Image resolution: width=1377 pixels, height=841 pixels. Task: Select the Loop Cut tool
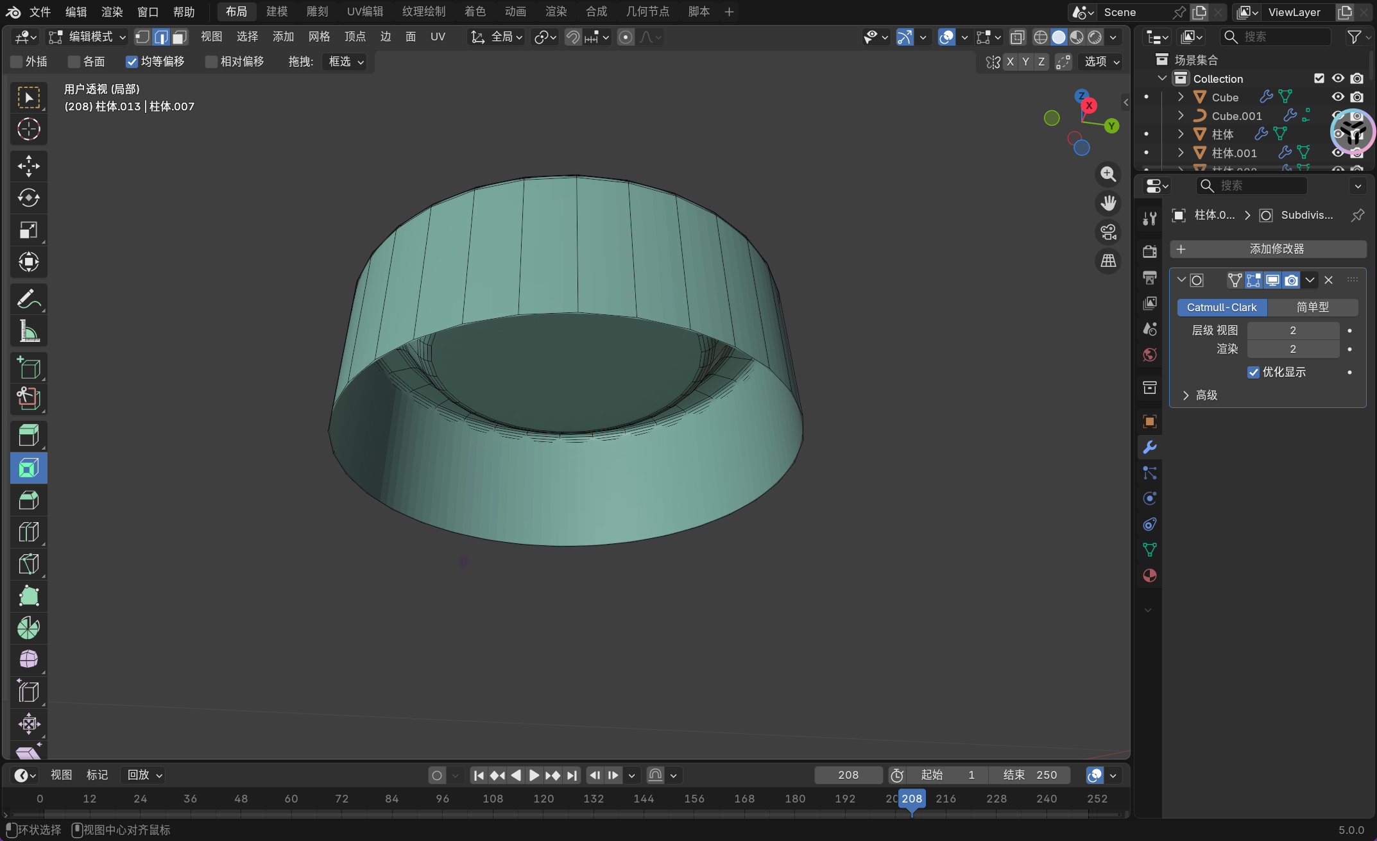click(x=28, y=532)
